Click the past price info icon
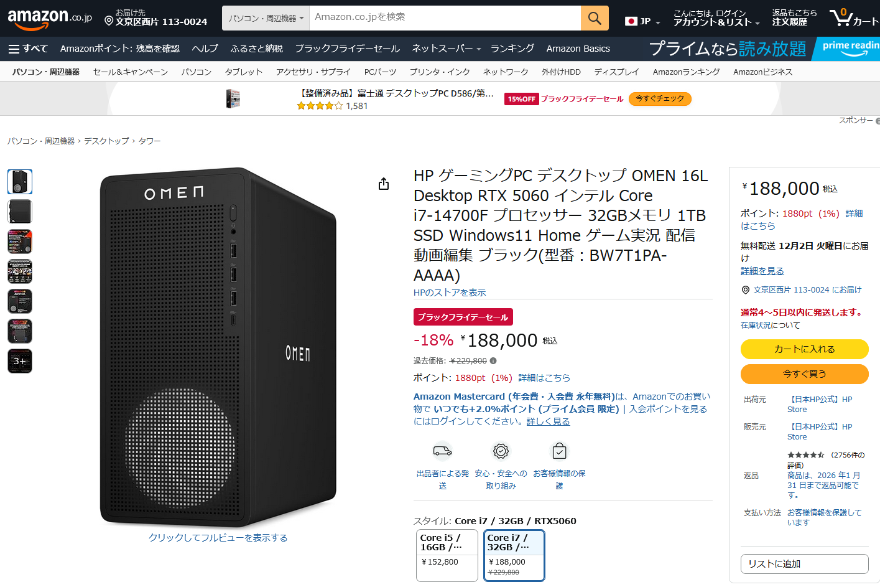 tap(493, 361)
